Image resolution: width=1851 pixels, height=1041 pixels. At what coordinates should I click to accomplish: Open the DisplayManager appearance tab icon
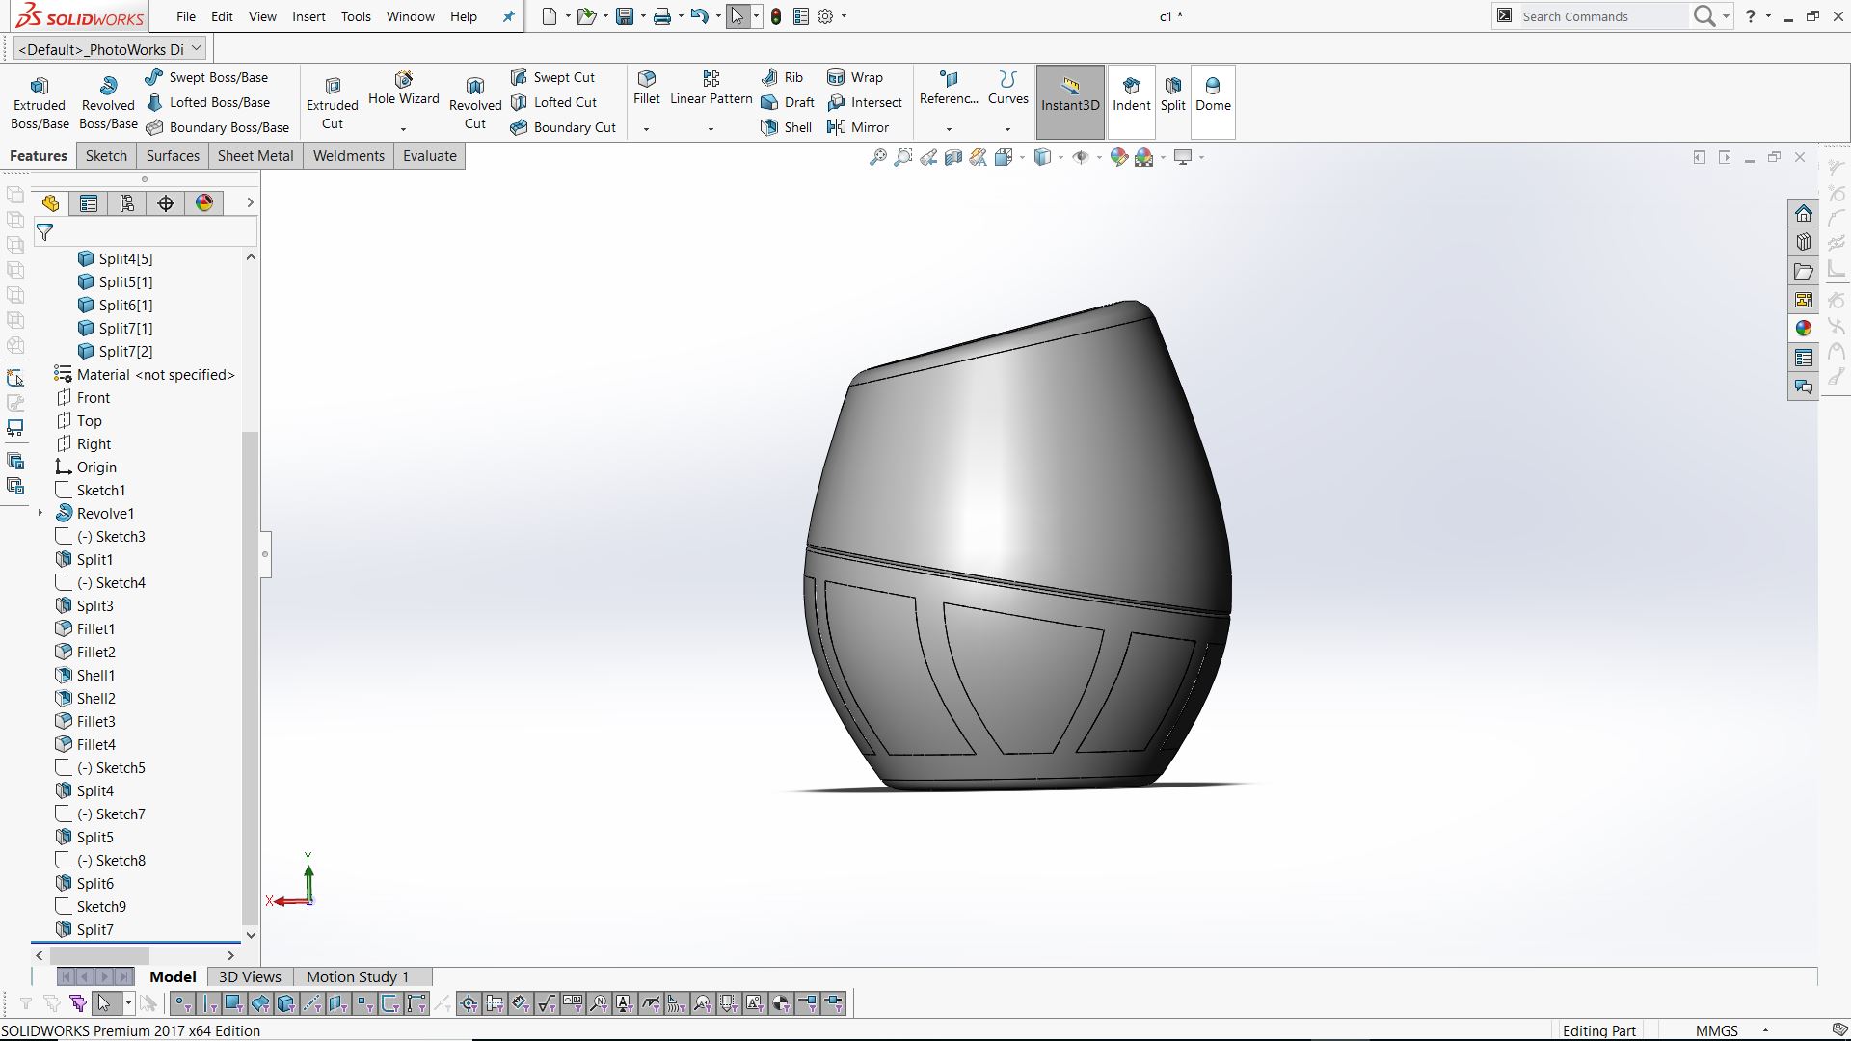pyautogui.click(x=204, y=203)
